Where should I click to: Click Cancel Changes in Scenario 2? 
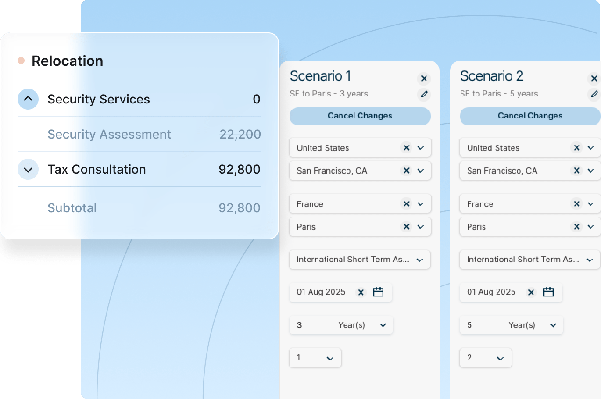coord(530,116)
